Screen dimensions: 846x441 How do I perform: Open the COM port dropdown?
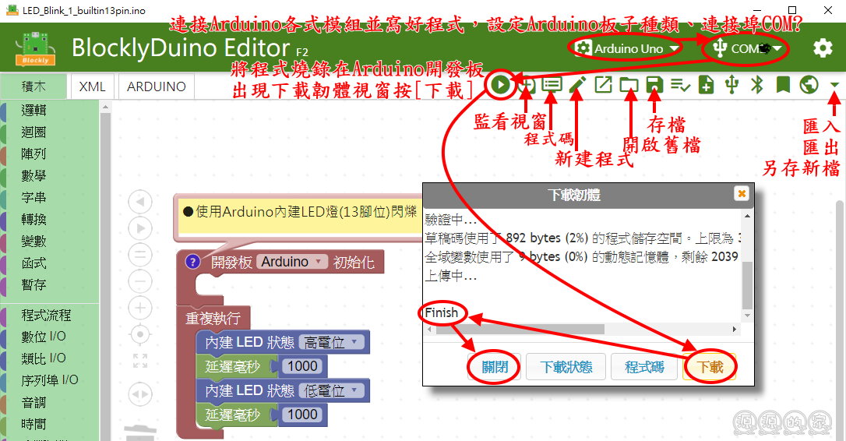point(746,48)
